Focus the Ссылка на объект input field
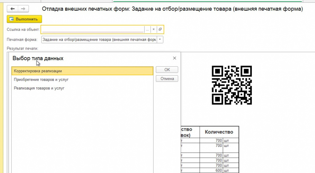Image resolution: width=315 pixels, height=173 pixels. [93, 29]
